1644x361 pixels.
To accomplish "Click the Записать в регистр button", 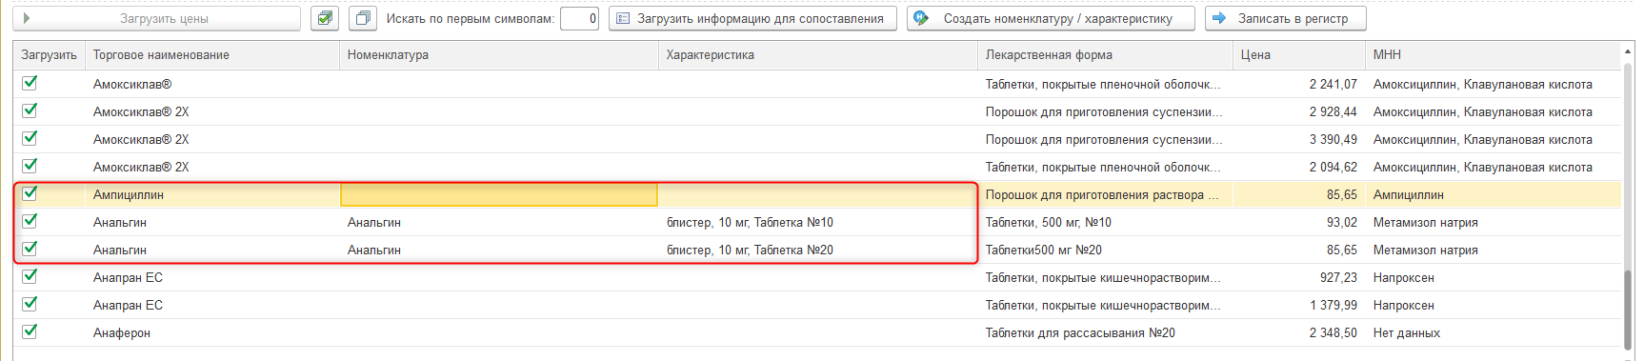I will pyautogui.click(x=1285, y=18).
